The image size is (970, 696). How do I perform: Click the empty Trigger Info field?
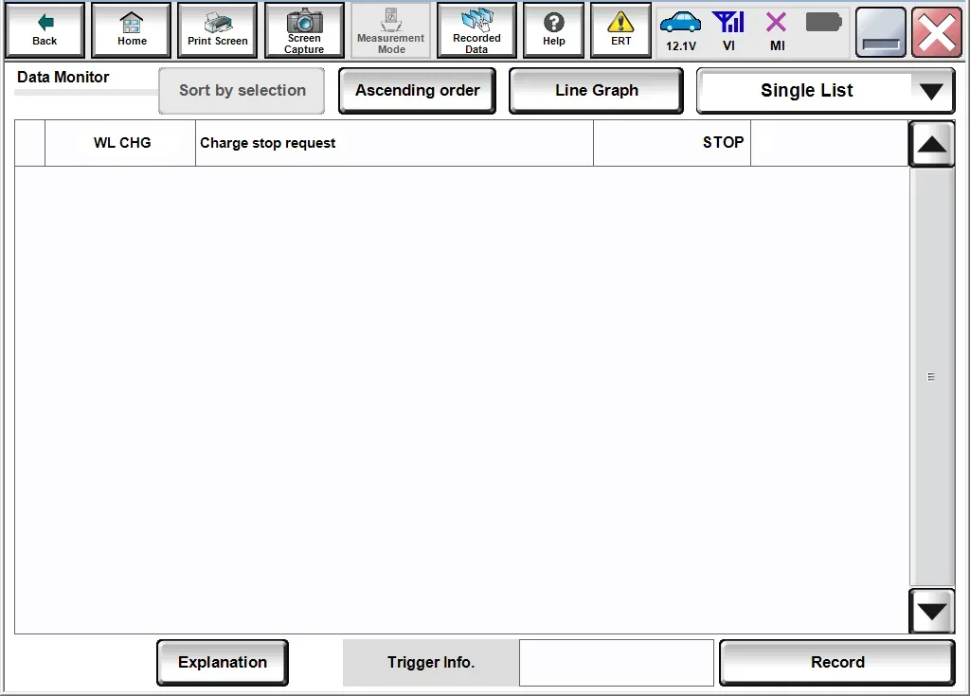[616, 663]
